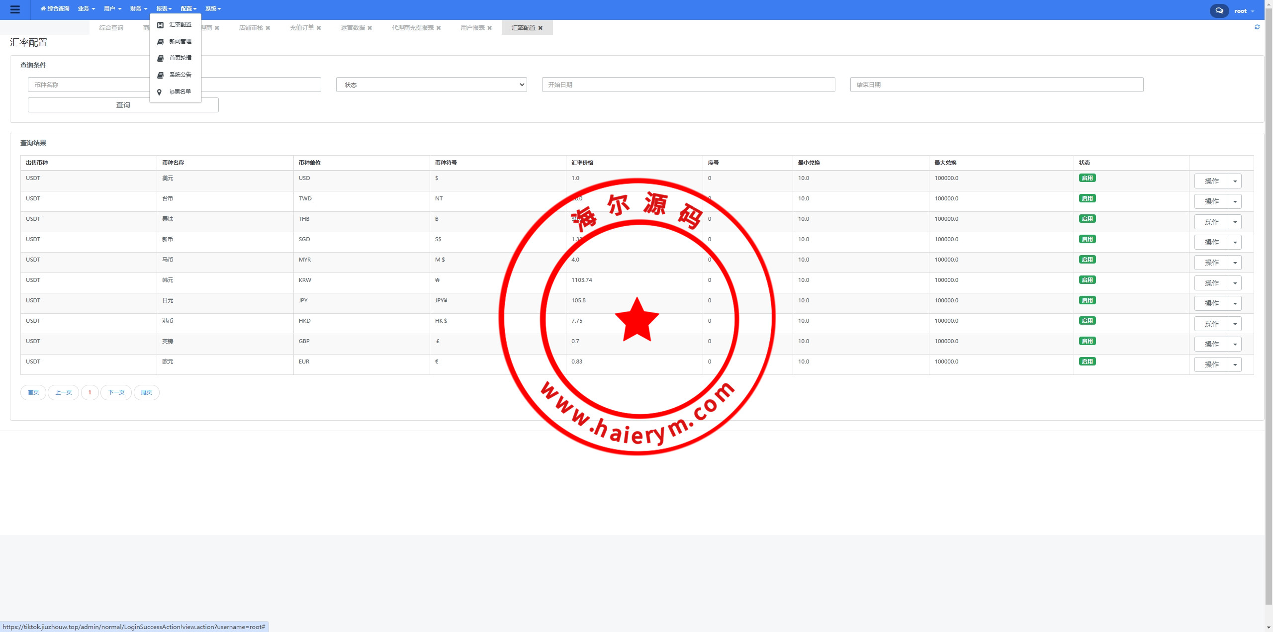Select ip黑名单 from the dropdown menu
The image size is (1273, 632).
click(180, 91)
